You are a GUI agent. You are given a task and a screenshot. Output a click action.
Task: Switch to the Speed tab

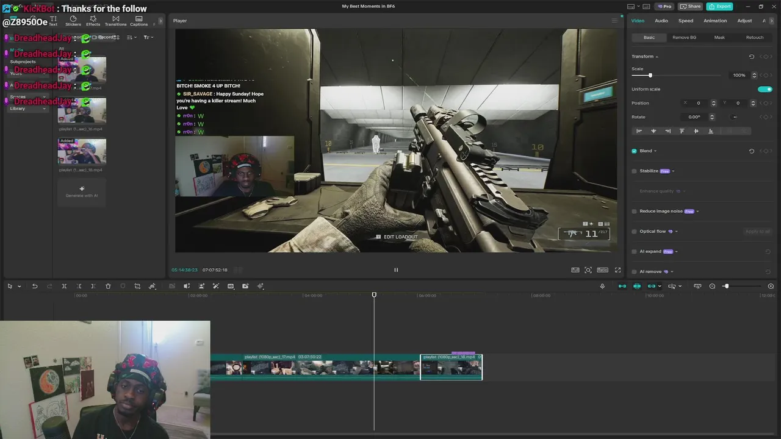[686, 21]
